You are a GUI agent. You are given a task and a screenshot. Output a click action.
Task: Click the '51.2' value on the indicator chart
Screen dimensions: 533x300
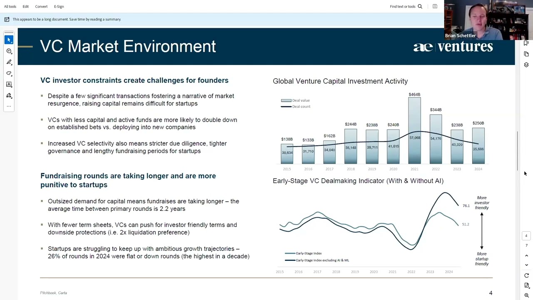click(x=466, y=224)
